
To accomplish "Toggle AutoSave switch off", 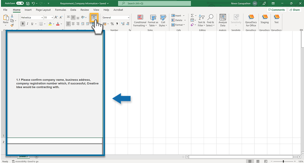I will (x=20, y=3).
